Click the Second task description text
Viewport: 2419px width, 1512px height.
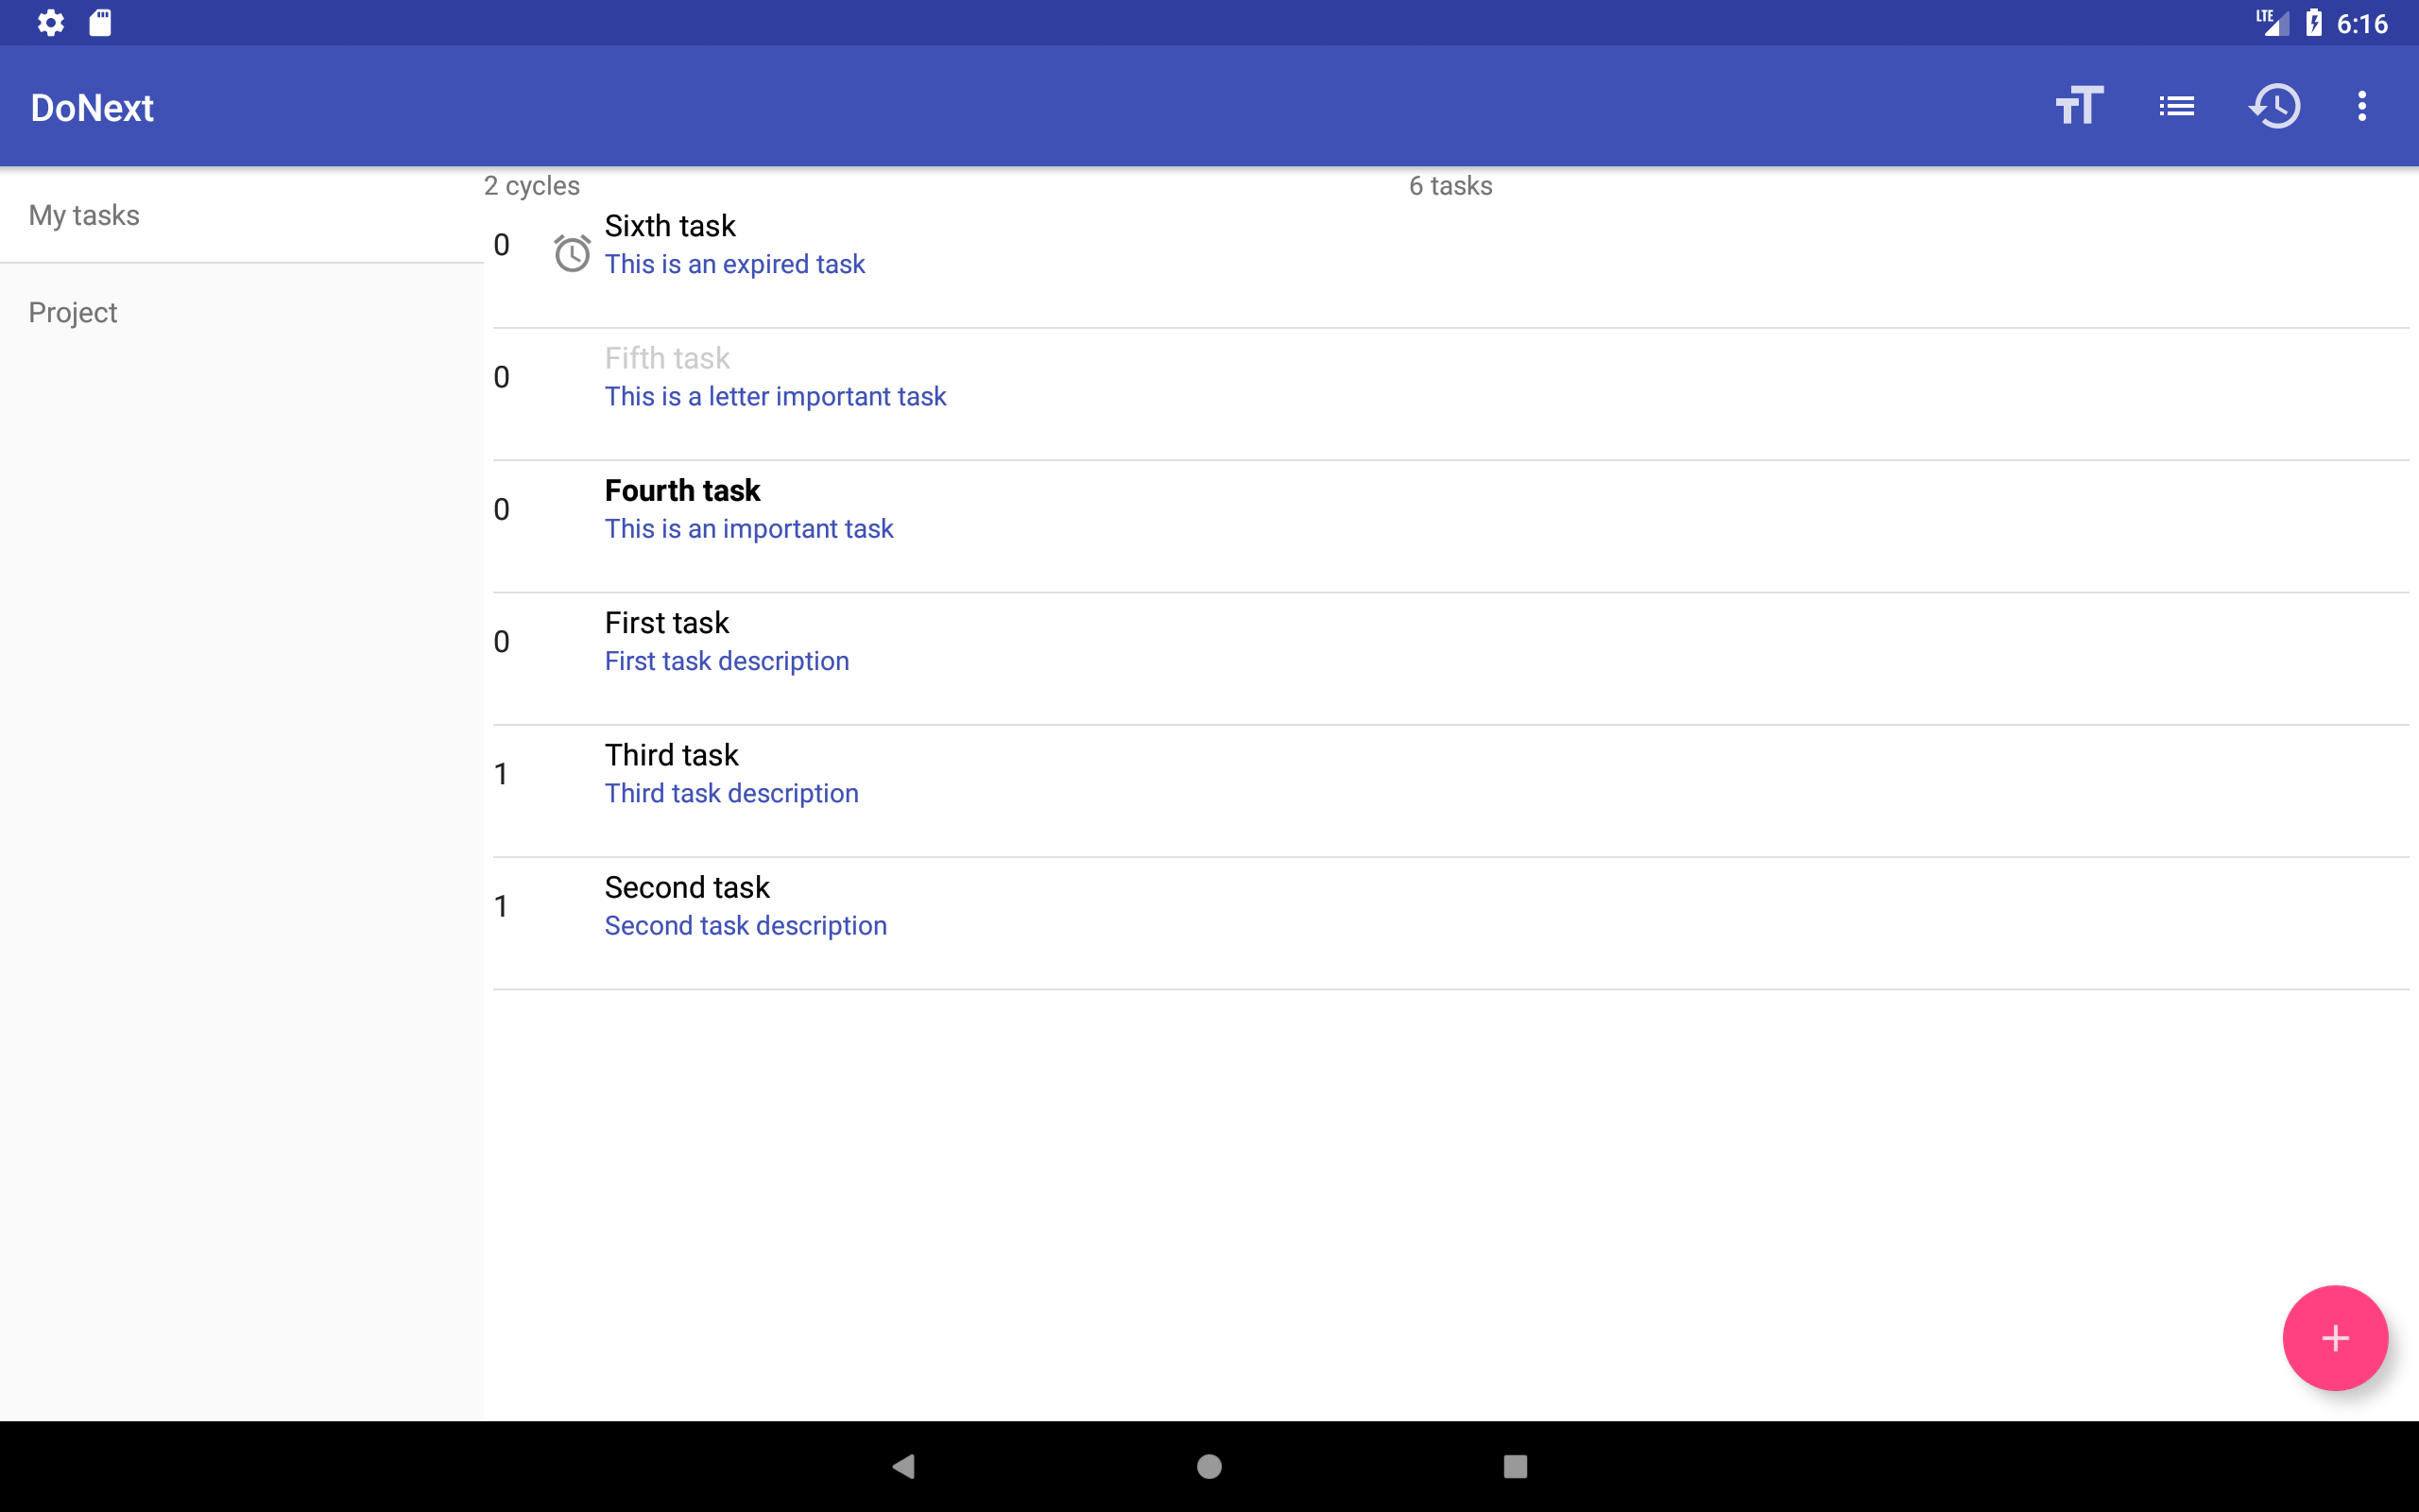[745, 925]
